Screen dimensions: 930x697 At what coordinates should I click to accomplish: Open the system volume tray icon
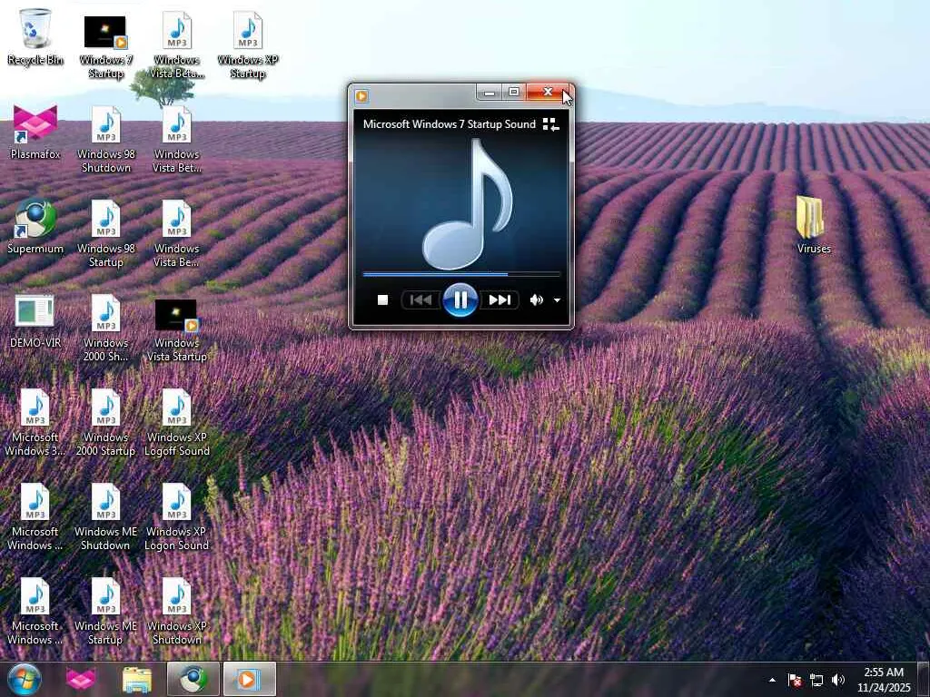[x=838, y=680]
